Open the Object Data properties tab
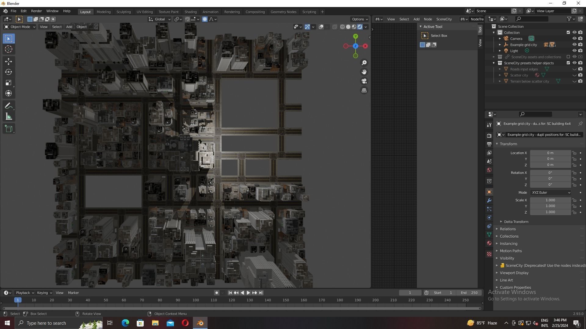 pos(489,235)
